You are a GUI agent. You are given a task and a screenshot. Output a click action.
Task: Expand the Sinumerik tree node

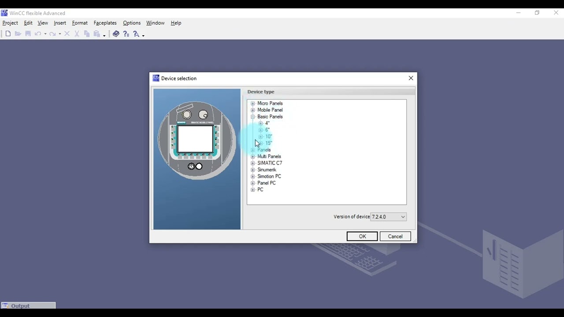(253, 170)
